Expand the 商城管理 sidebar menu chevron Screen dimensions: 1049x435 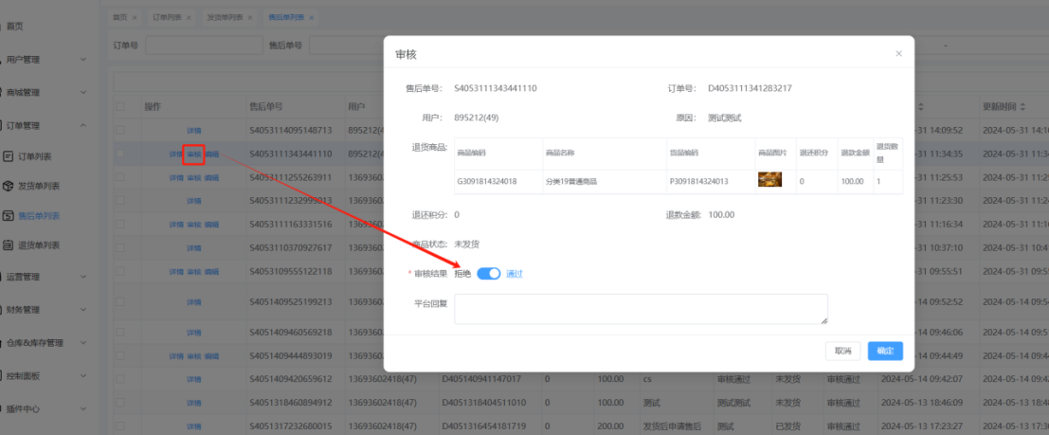[x=83, y=92]
